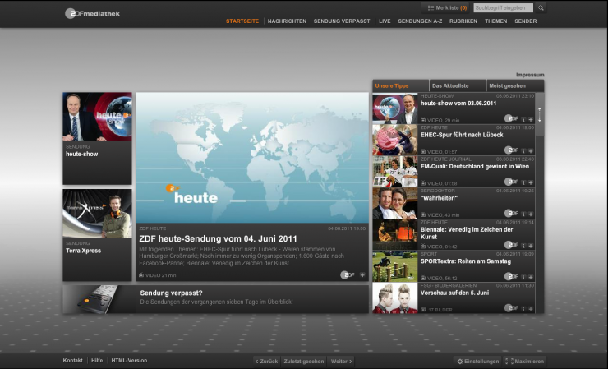Click the Weiter navigation button
This screenshot has width=608, height=369.
[x=341, y=362]
